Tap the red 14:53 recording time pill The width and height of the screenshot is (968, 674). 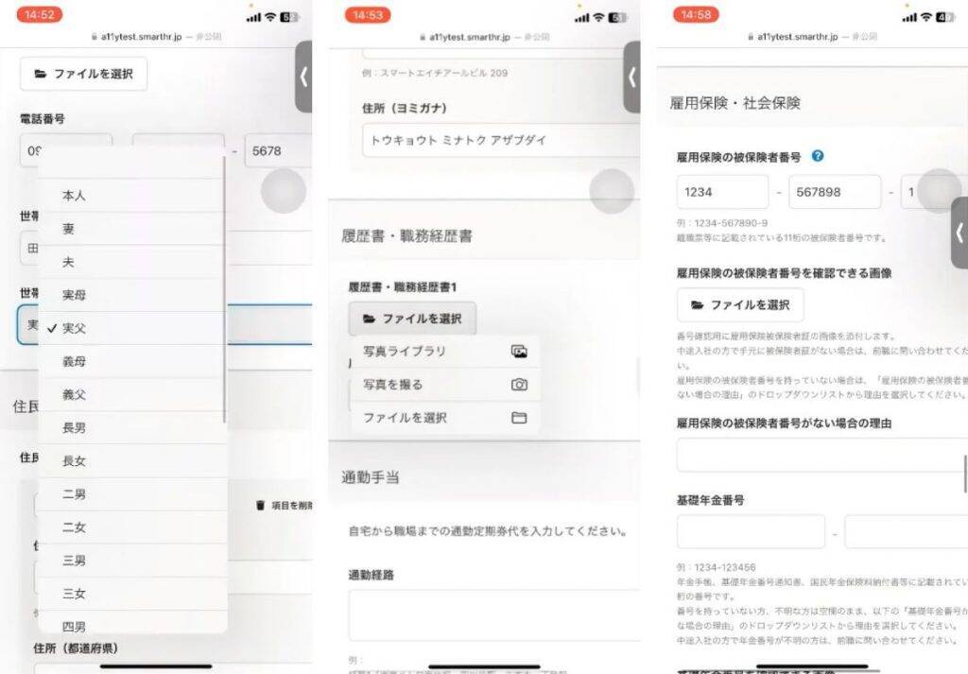click(x=368, y=15)
